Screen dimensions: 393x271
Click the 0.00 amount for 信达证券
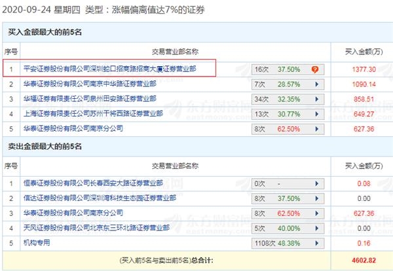click(364, 198)
